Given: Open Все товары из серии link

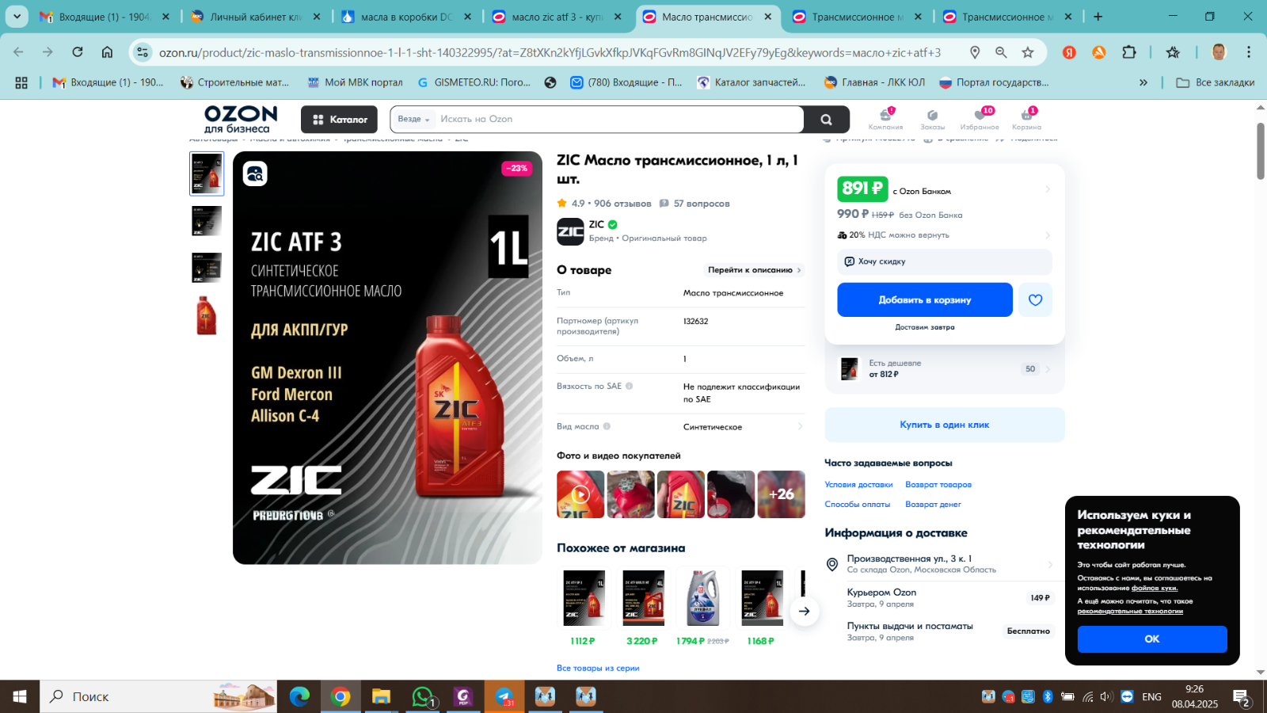Looking at the screenshot, I should coord(598,668).
